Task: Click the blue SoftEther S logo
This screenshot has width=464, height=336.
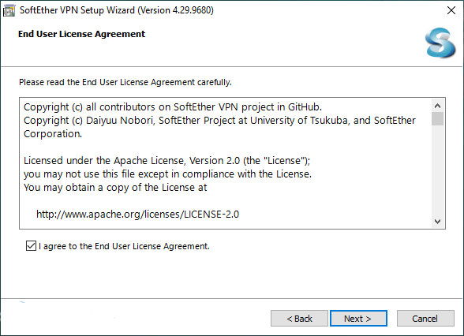Action: pos(440,43)
